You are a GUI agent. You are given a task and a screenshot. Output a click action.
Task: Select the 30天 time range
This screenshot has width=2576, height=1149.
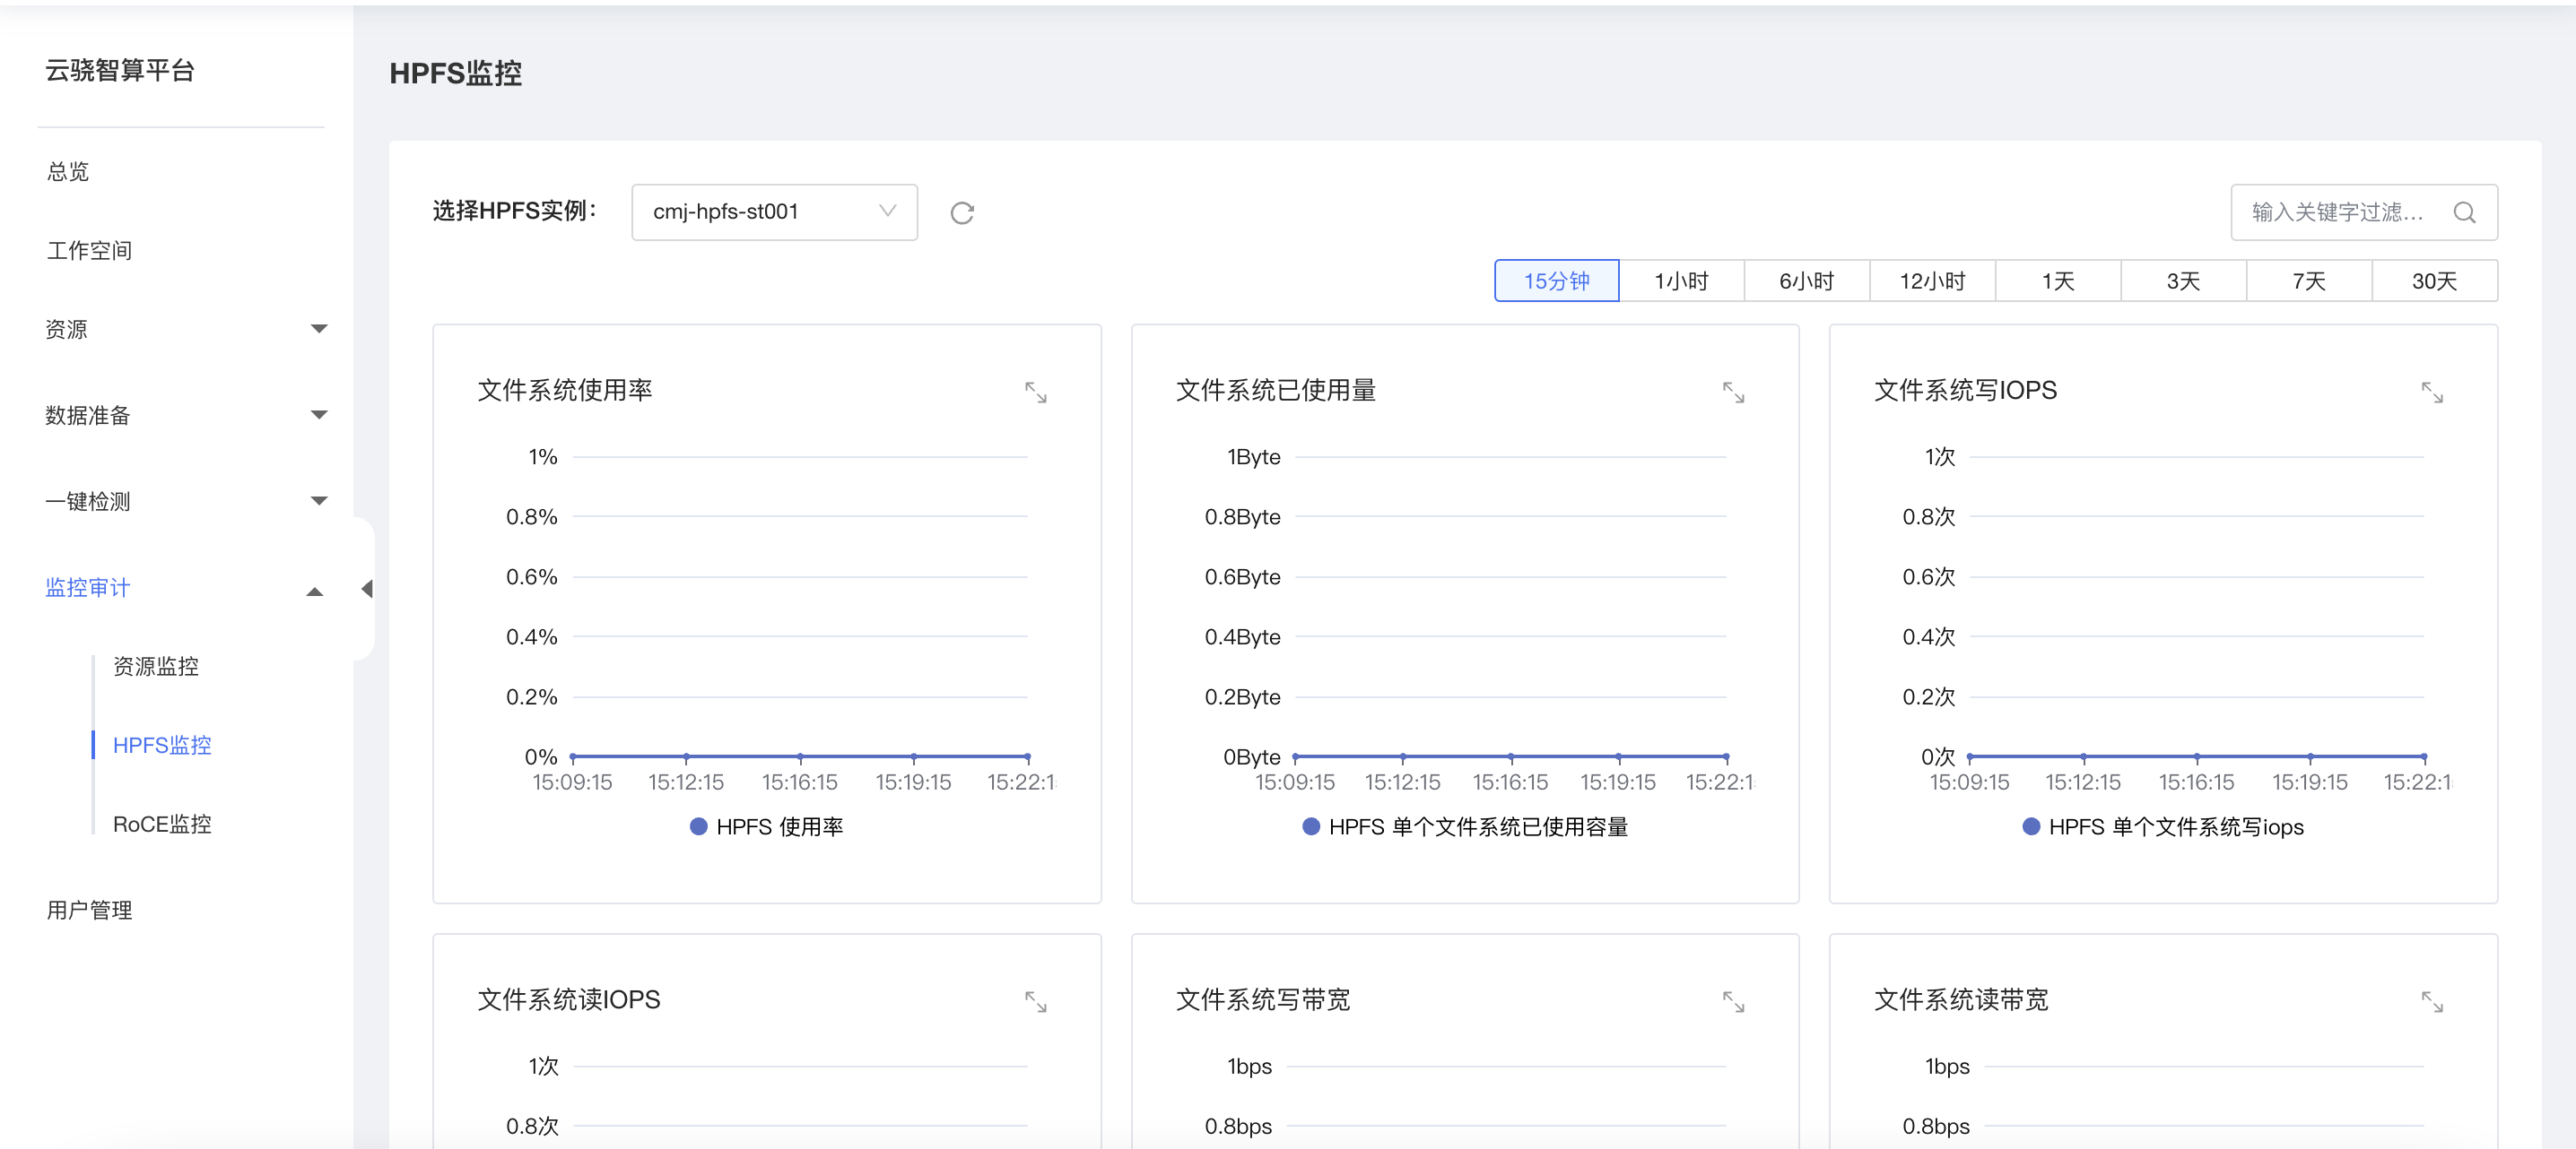[x=2434, y=281]
